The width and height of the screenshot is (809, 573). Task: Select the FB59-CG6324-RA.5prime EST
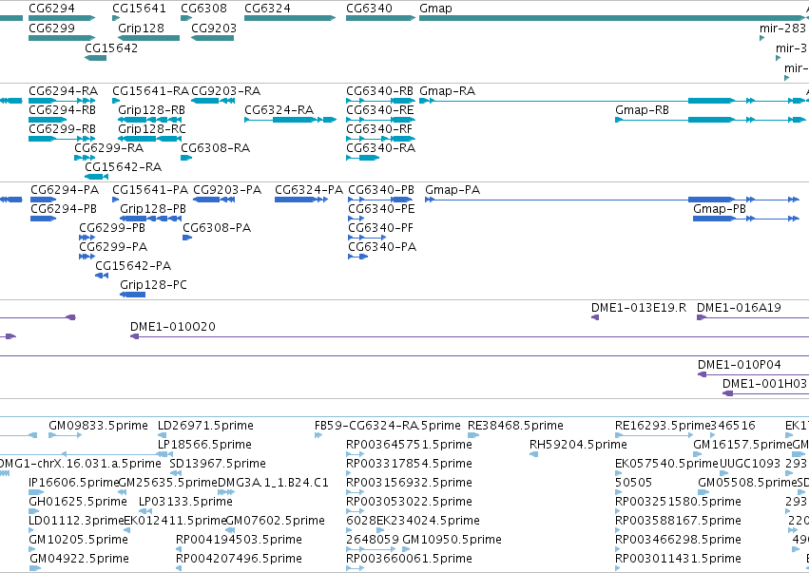click(318, 436)
